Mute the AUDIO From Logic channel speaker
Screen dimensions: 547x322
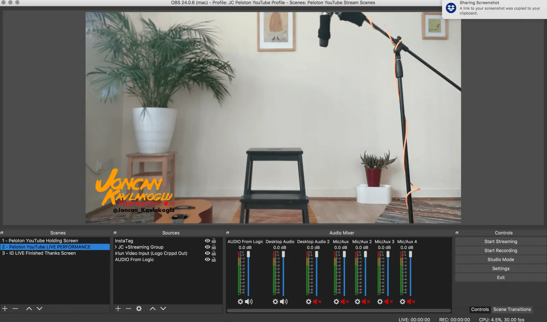click(249, 301)
